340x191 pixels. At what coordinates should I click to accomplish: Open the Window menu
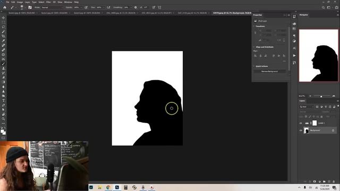pyautogui.click(x=68, y=2)
